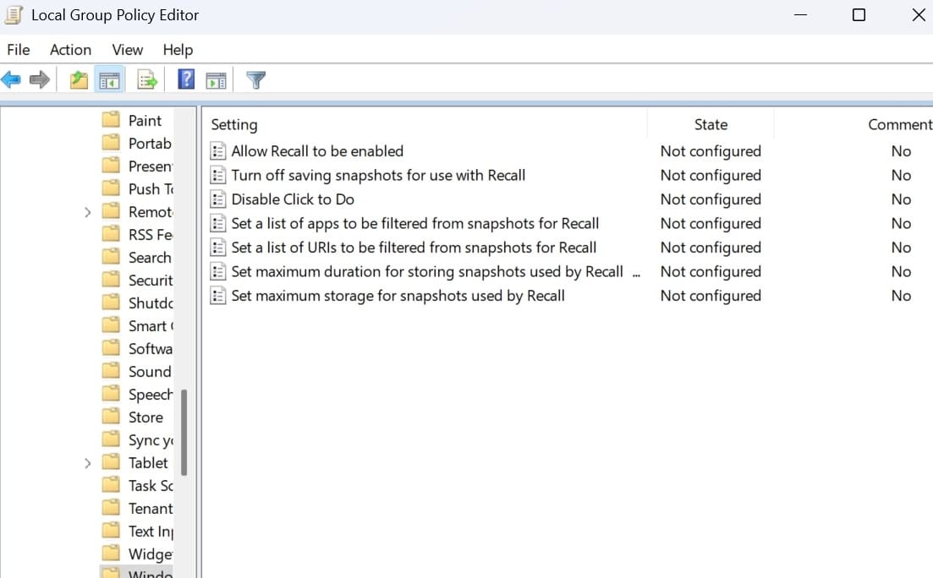Click the Export List toolbar icon
933x578 pixels.
148,80
